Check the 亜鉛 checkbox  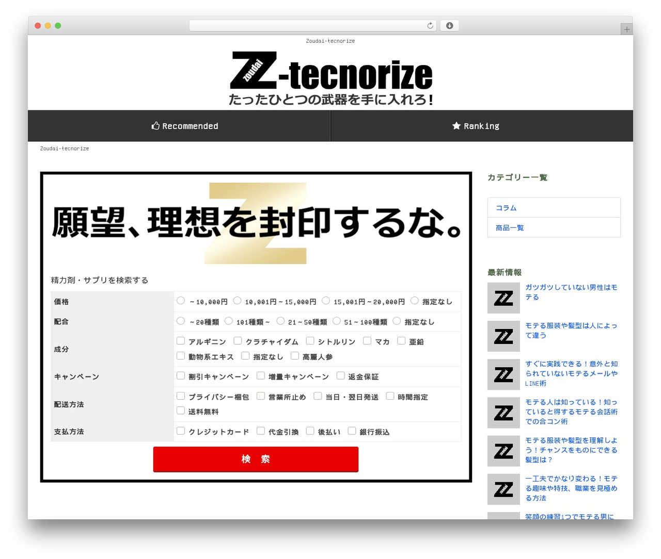[x=401, y=340]
